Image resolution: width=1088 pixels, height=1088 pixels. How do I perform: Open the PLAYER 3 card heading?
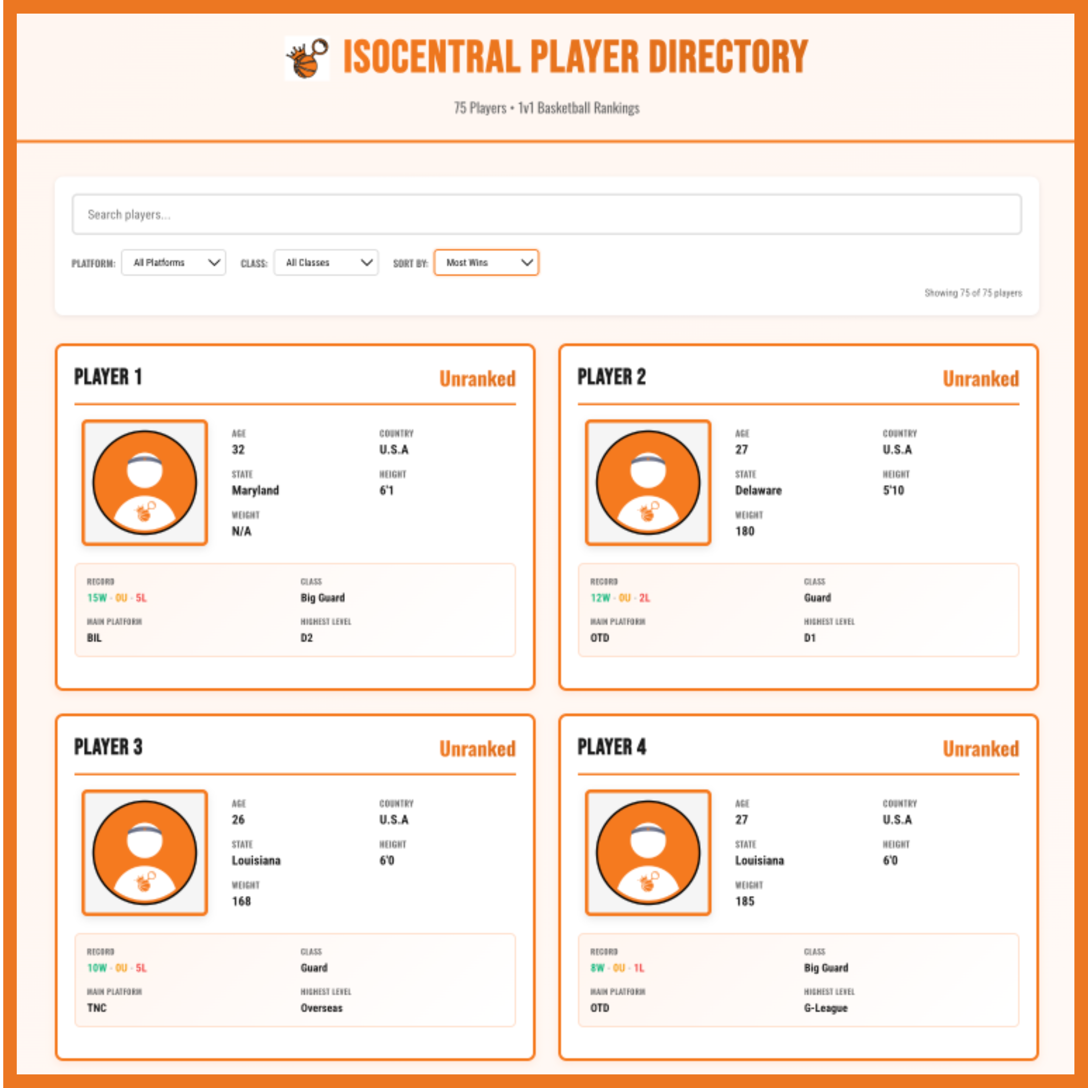point(108,747)
